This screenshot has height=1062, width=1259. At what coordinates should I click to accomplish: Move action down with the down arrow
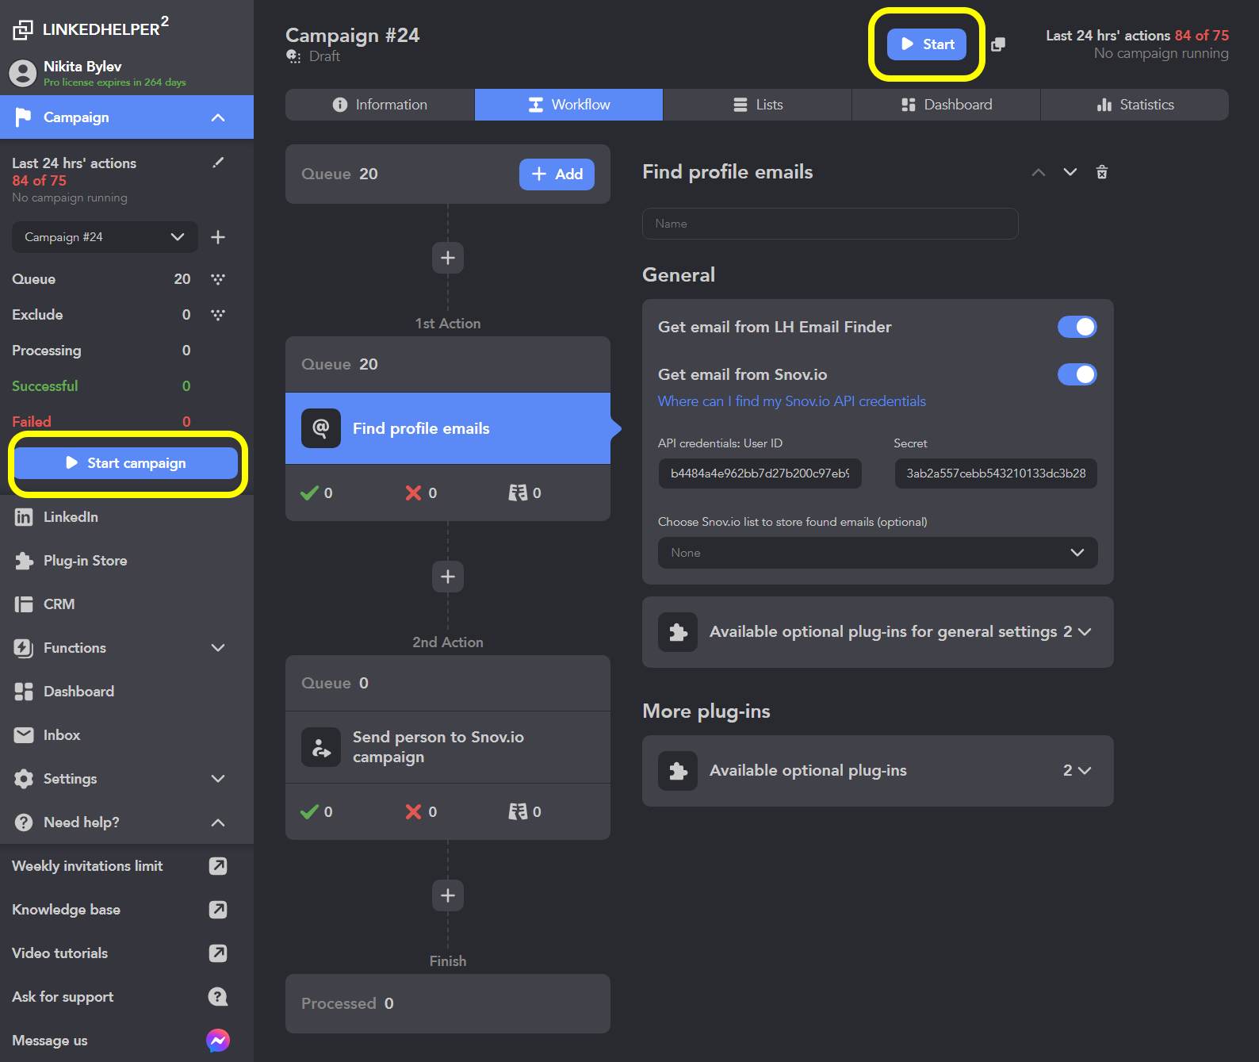pyautogui.click(x=1070, y=172)
